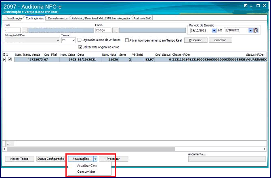Viewport: 271px width, 178px height.
Task: Switch to the Inutilização tab
Action: 15,18
